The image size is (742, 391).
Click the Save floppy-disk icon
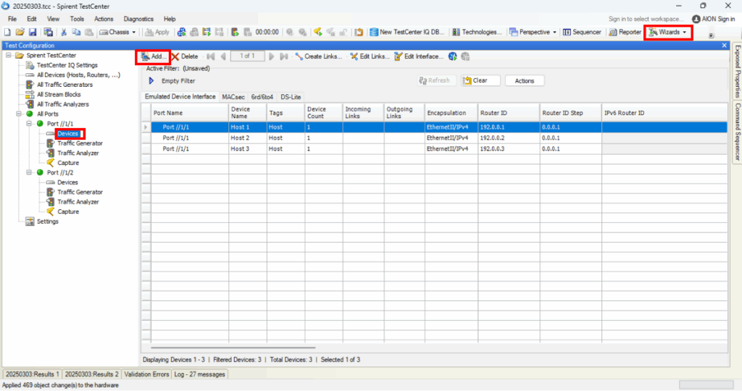pos(33,32)
